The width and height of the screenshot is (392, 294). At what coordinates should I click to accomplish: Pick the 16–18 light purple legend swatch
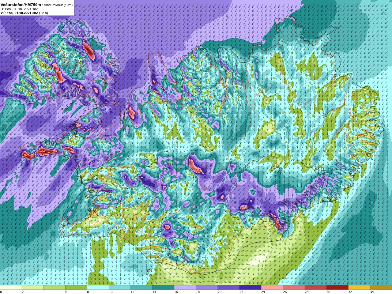185,288
